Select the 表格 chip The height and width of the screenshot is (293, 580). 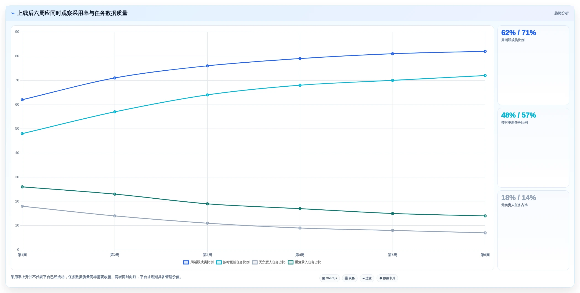[350, 278]
